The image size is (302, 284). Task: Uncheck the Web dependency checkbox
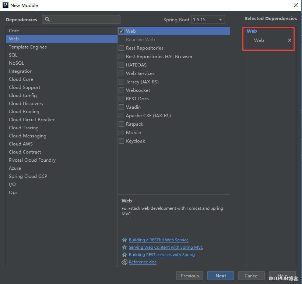click(x=121, y=31)
